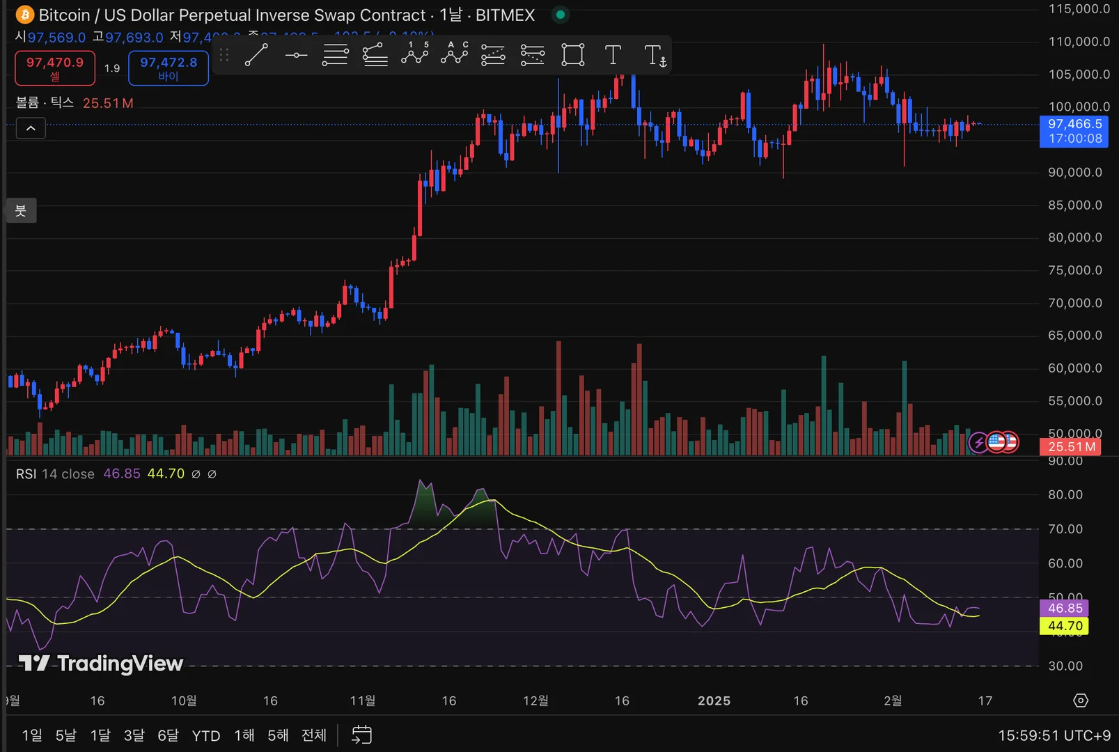Open chart settings gear at bottom right
The height and width of the screenshot is (752, 1119).
[1080, 700]
